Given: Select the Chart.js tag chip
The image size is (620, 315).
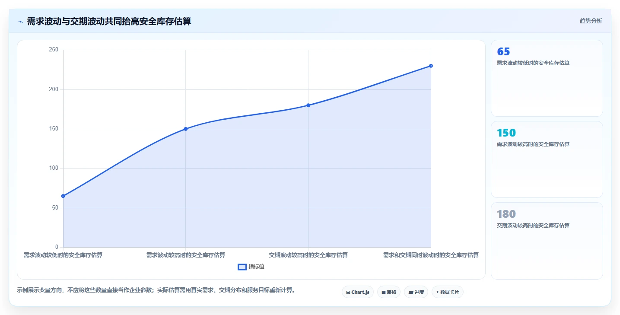Looking at the screenshot, I should pos(358,292).
